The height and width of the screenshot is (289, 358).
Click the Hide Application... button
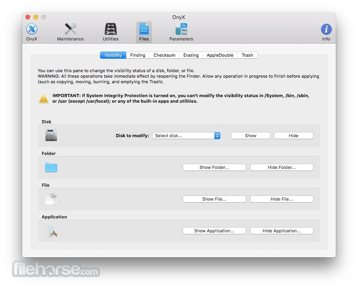click(282, 231)
